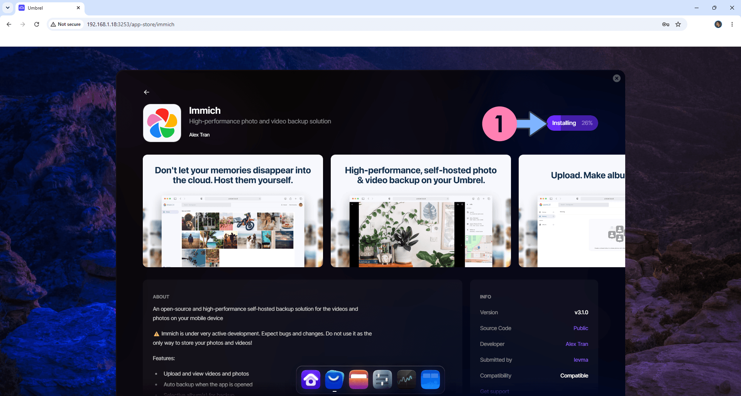Close the Umbrel tab
This screenshot has height=396, width=741.
click(x=78, y=8)
